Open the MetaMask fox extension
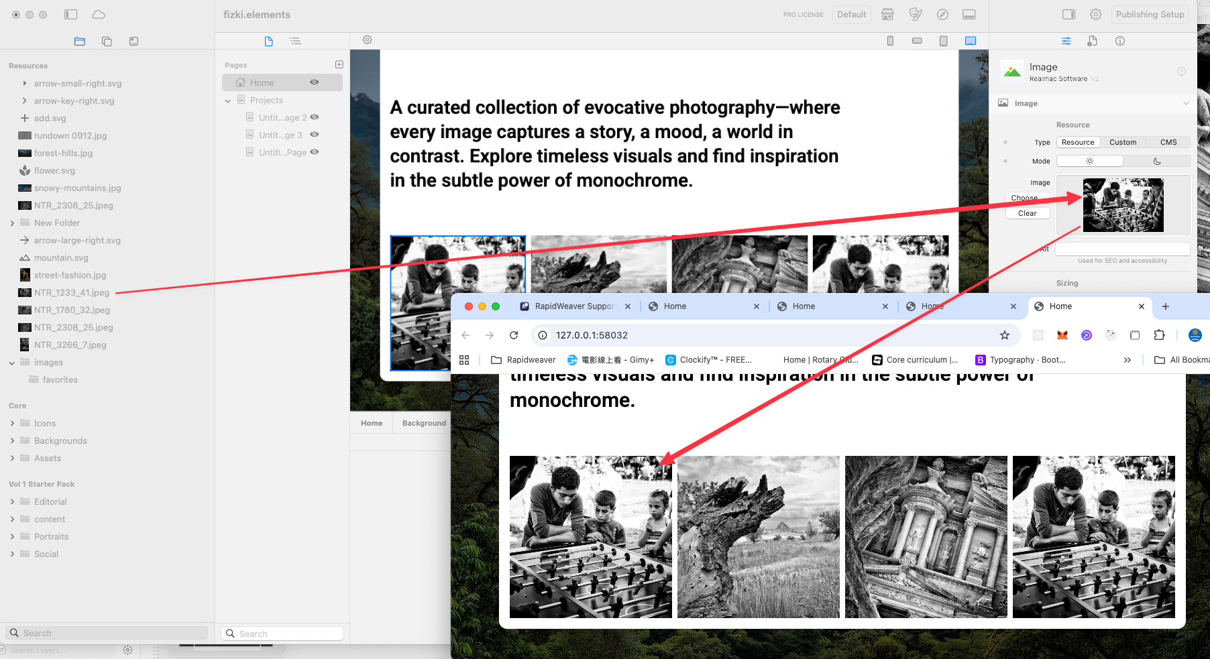Image resolution: width=1210 pixels, height=659 pixels. (1062, 335)
